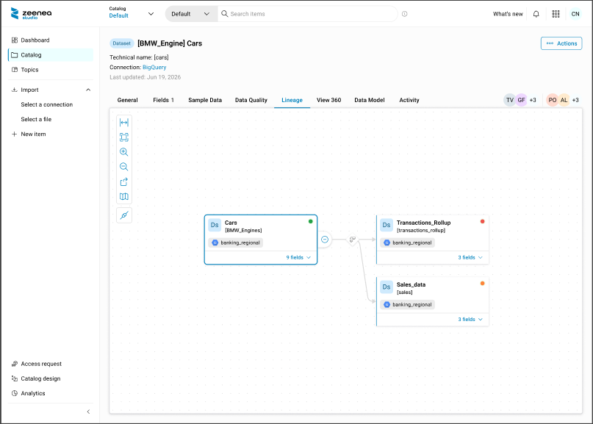Follow the BigQuery connection link
Image resolution: width=593 pixels, height=424 pixels.
point(154,68)
